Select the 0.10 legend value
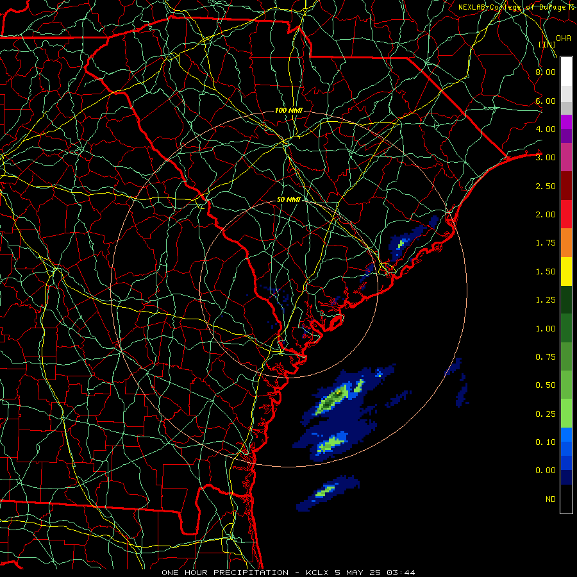 [x=546, y=442]
